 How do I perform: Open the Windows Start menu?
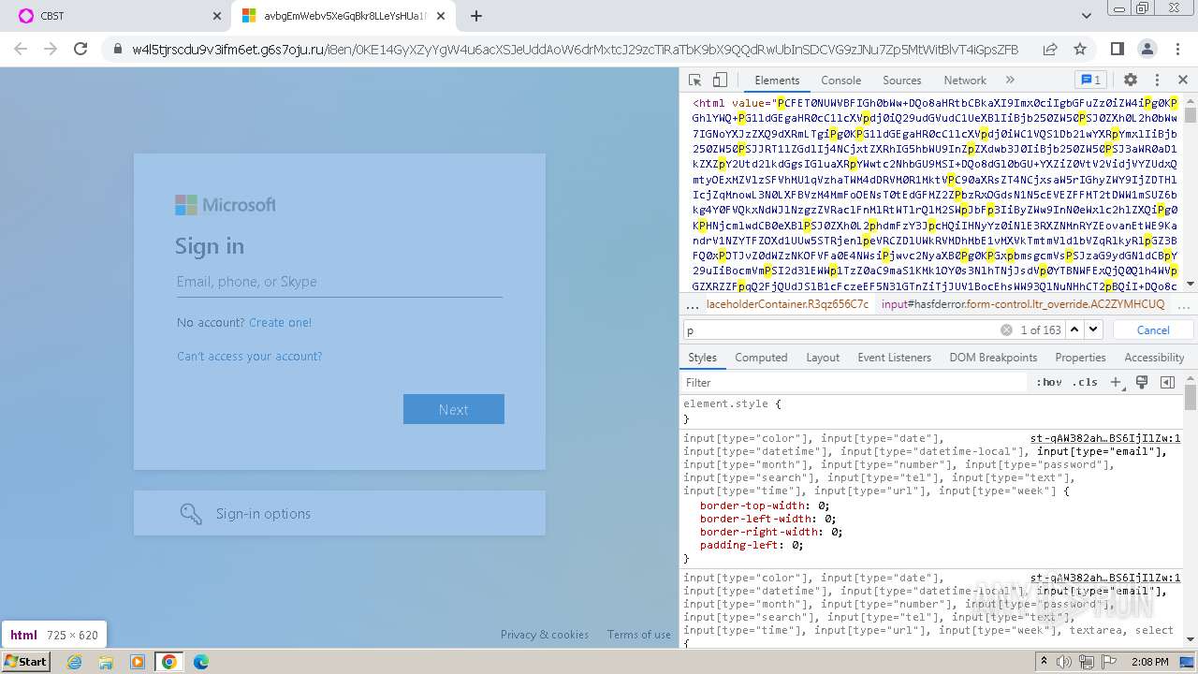click(26, 662)
